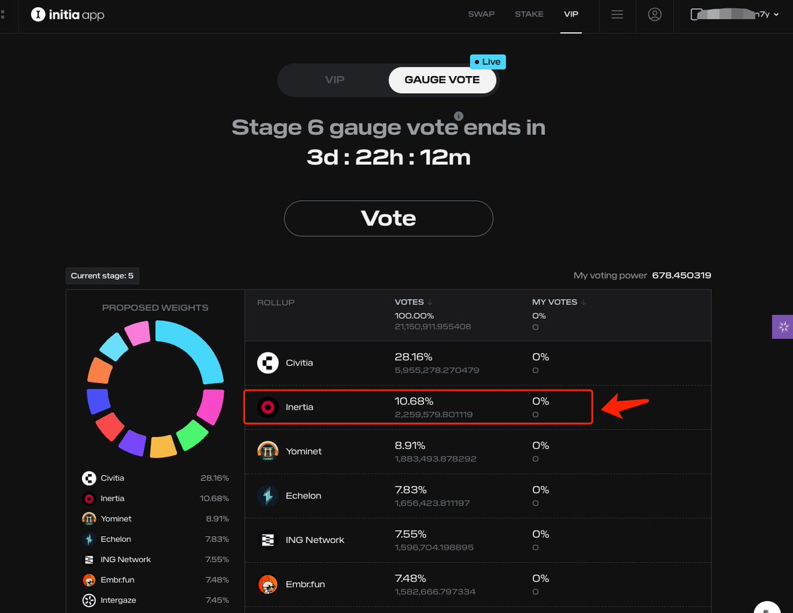
Task: Open the user profile icon
Action: tap(655, 15)
